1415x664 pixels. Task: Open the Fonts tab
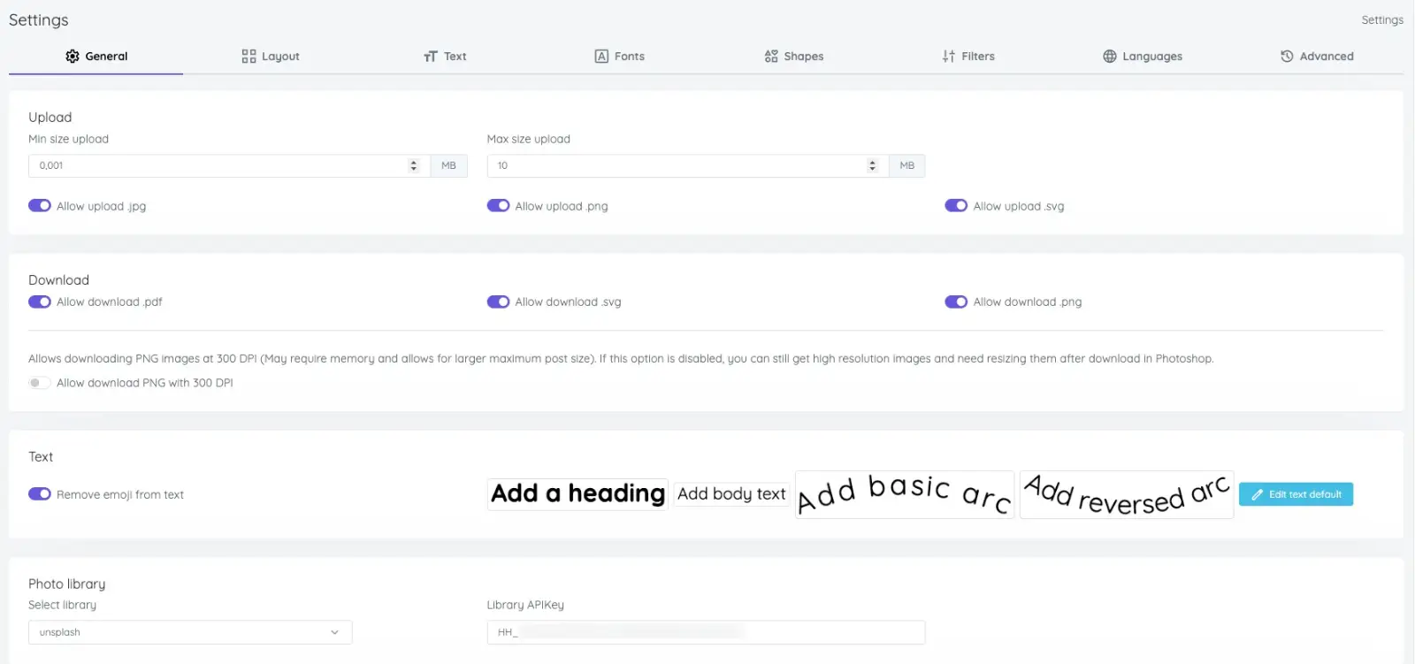tap(619, 57)
